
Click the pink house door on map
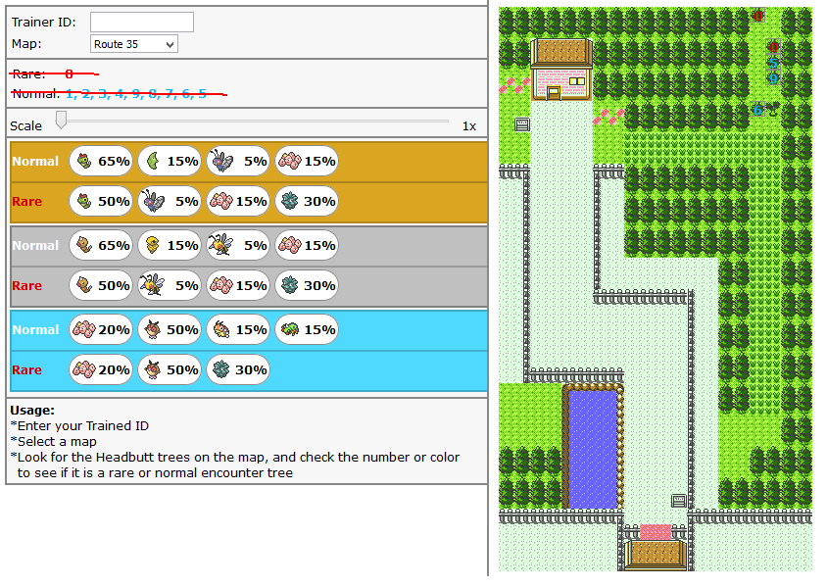pyautogui.click(x=554, y=93)
